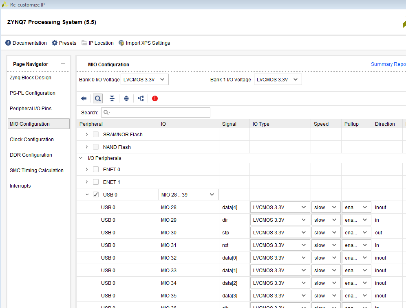The width and height of the screenshot is (406, 308).
Task: Click in the Search input field
Action: [x=156, y=112]
